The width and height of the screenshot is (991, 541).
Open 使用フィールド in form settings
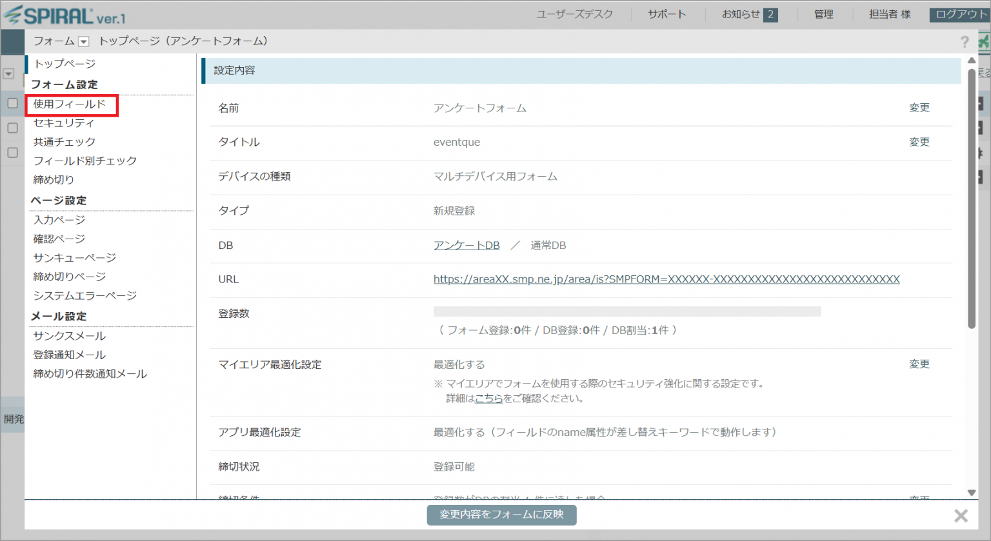coord(70,104)
